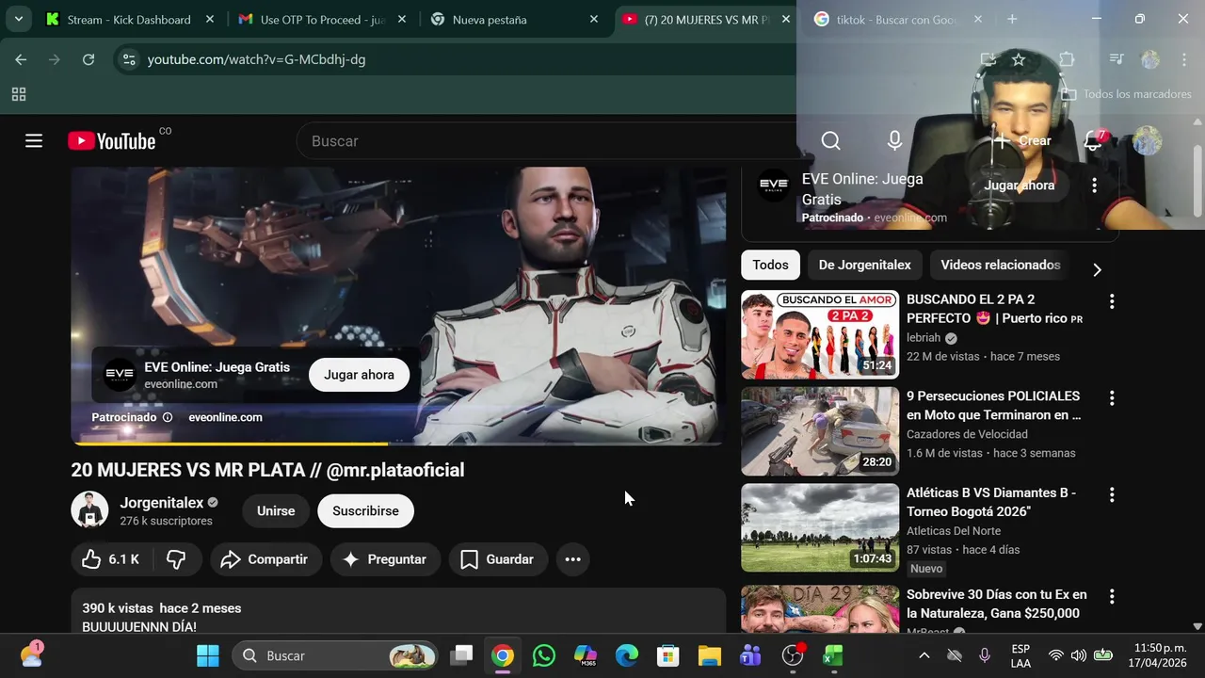Open Windows Start menu
This screenshot has width=1205, height=678.
(x=208, y=655)
